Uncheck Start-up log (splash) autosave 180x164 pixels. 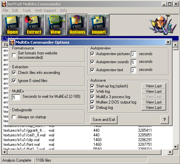(92, 86)
